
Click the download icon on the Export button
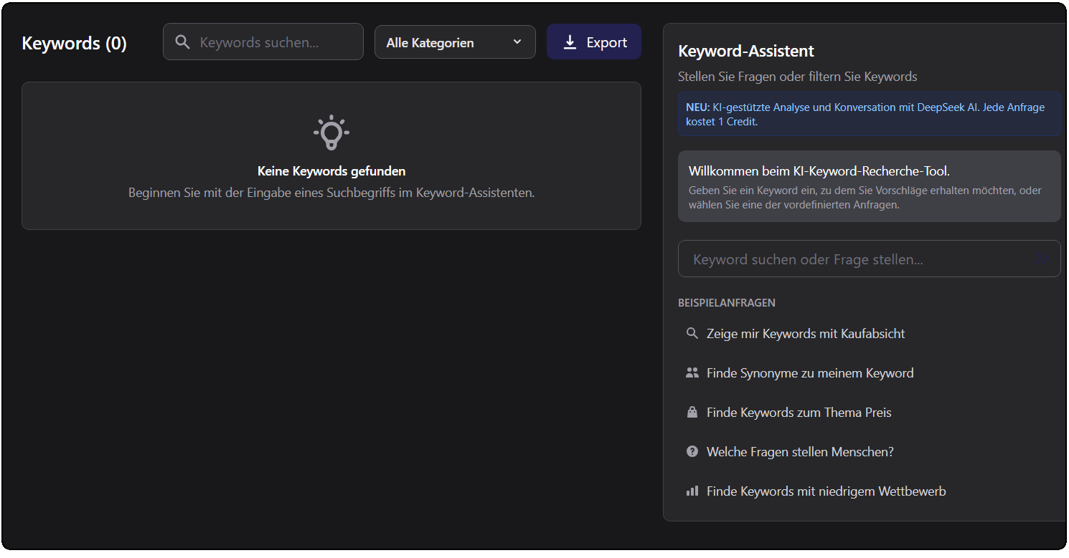(570, 42)
